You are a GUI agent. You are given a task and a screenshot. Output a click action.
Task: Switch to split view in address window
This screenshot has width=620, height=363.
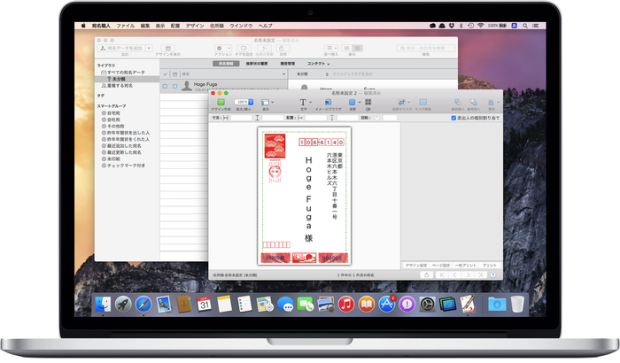click(x=358, y=48)
